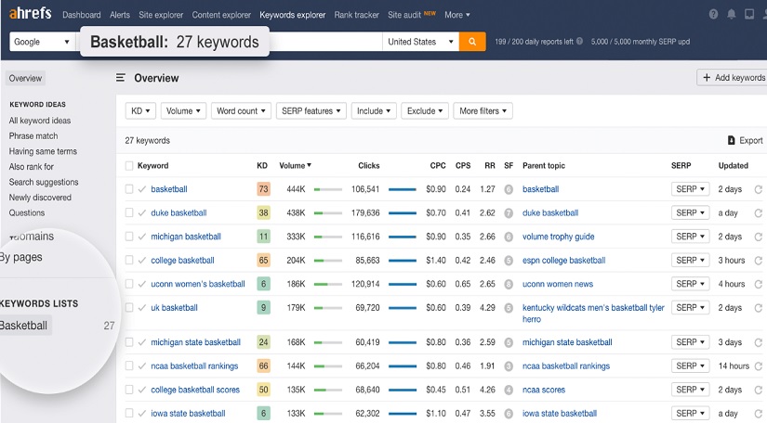Screen dimensions: 767x423
Task: Refresh the college basketball scores row
Action: pos(759,390)
